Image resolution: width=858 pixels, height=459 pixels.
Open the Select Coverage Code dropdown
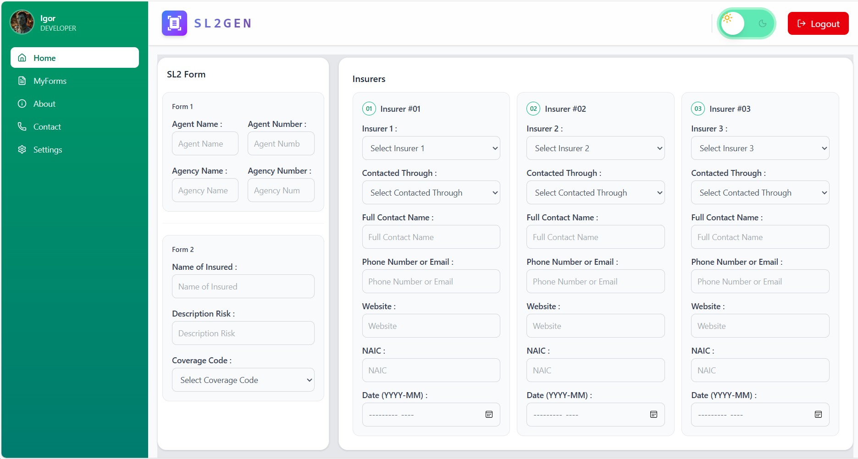tap(243, 380)
